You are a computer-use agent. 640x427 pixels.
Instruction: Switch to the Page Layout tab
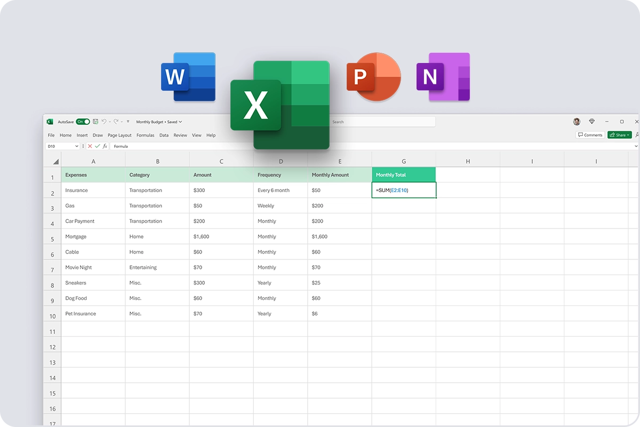click(119, 136)
